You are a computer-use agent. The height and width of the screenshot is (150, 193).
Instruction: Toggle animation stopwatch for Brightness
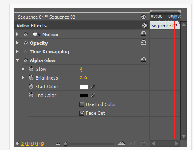[31, 77]
